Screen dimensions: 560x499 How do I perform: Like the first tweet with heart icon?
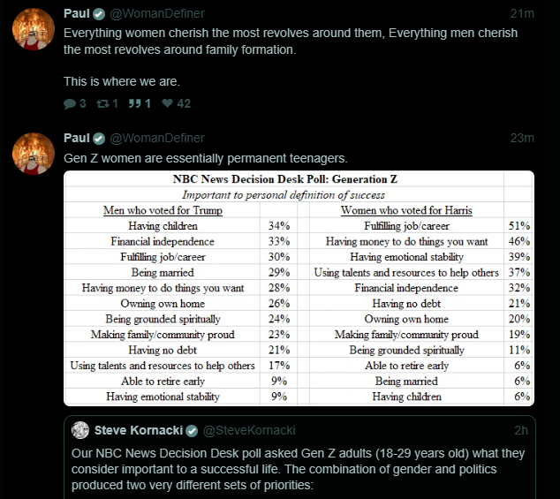click(x=167, y=103)
